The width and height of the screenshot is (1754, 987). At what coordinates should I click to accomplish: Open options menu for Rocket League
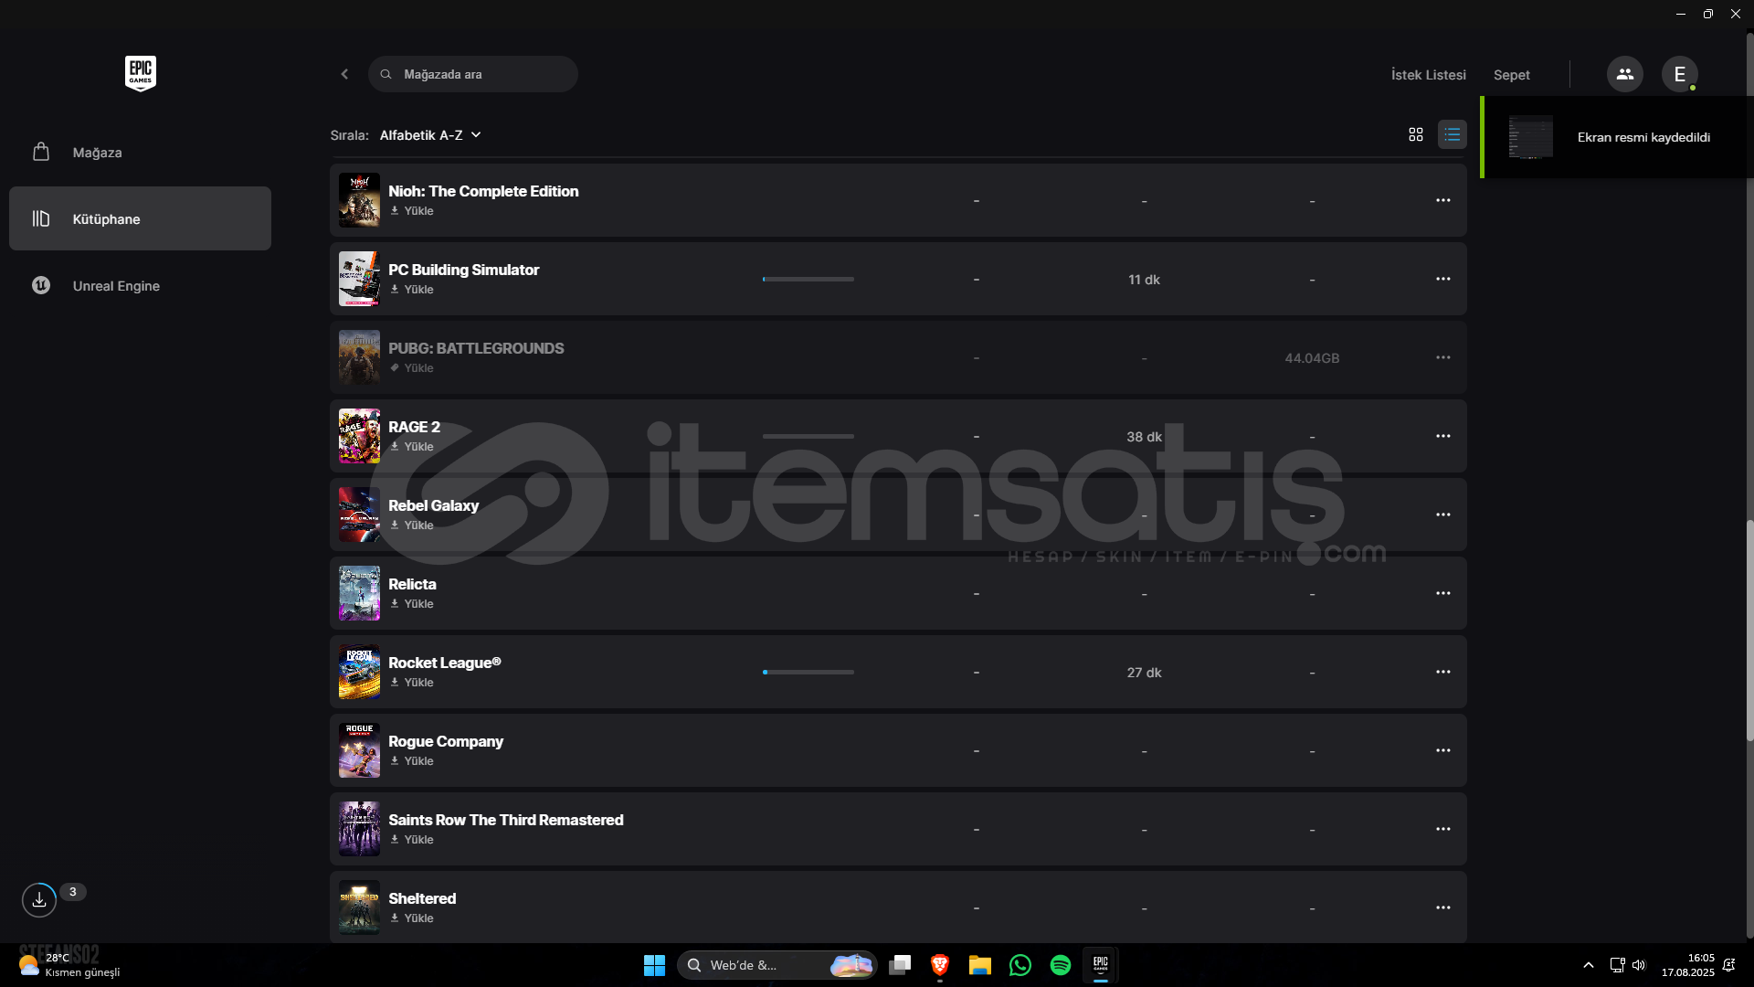tap(1442, 672)
